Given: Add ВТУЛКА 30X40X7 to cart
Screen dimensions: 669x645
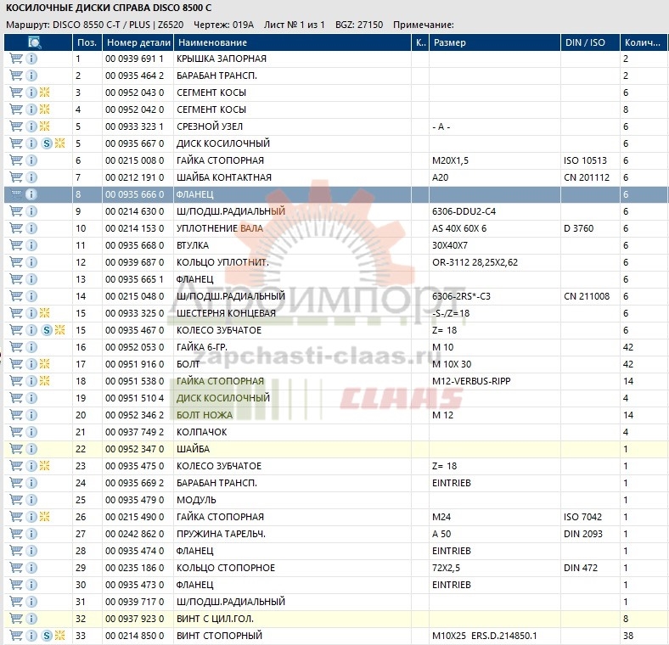Looking at the screenshot, I should tap(16, 245).
